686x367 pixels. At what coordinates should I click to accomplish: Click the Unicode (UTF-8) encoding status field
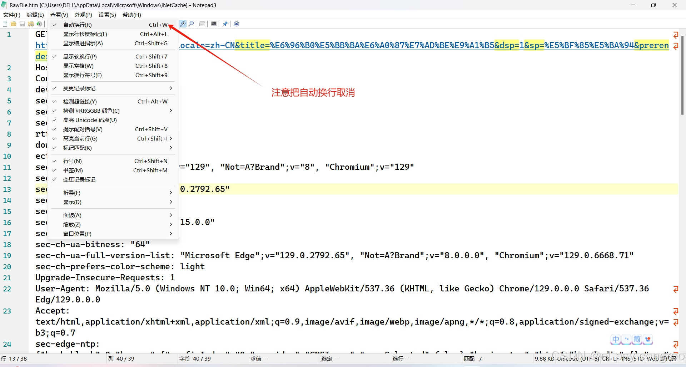[x=578, y=358]
